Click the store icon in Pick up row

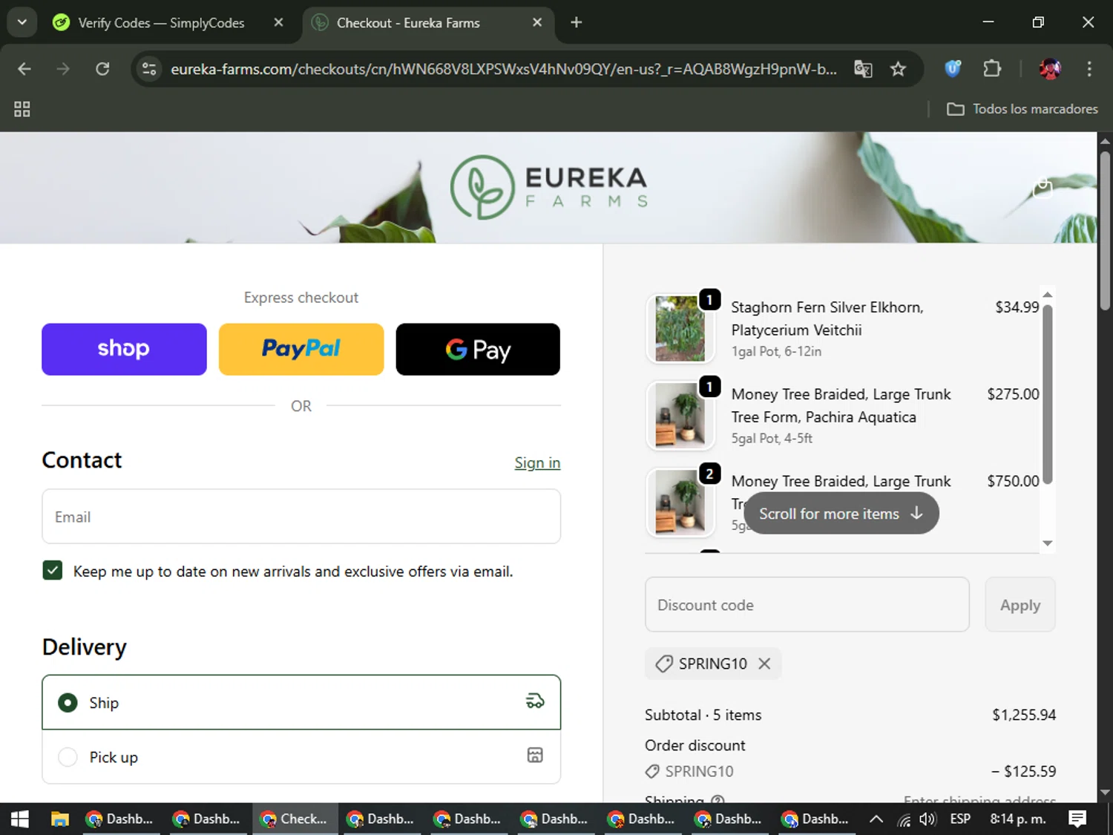click(535, 755)
